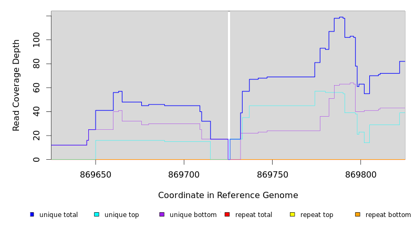
Task: Click the red repeat total legend swatch
Action: tap(227, 214)
